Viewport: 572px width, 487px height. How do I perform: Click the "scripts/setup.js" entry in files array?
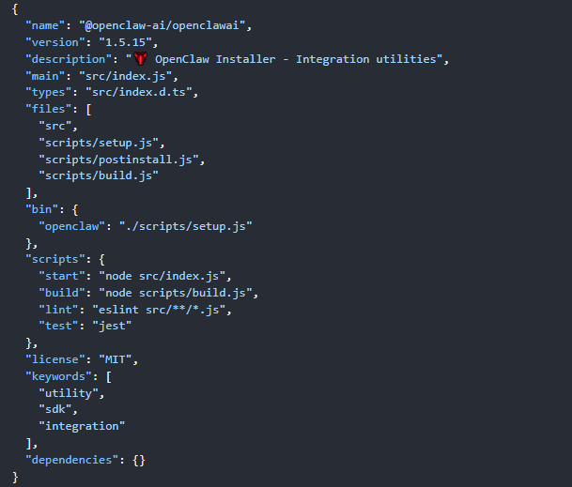pyautogui.click(x=100, y=143)
